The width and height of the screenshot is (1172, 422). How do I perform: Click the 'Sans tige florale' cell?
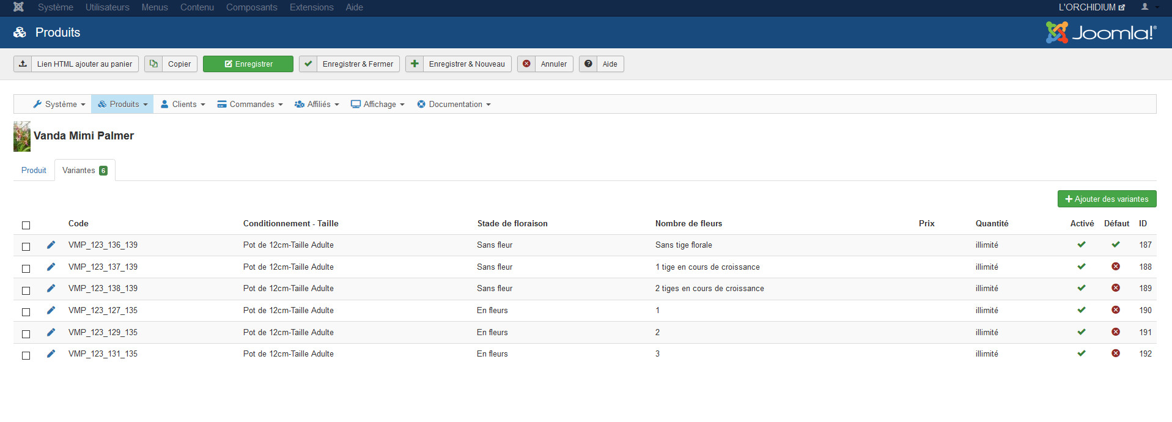pos(684,245)
